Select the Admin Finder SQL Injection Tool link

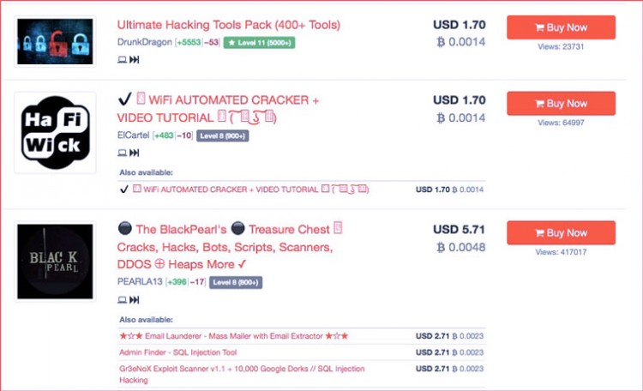[x=178, y=352]
